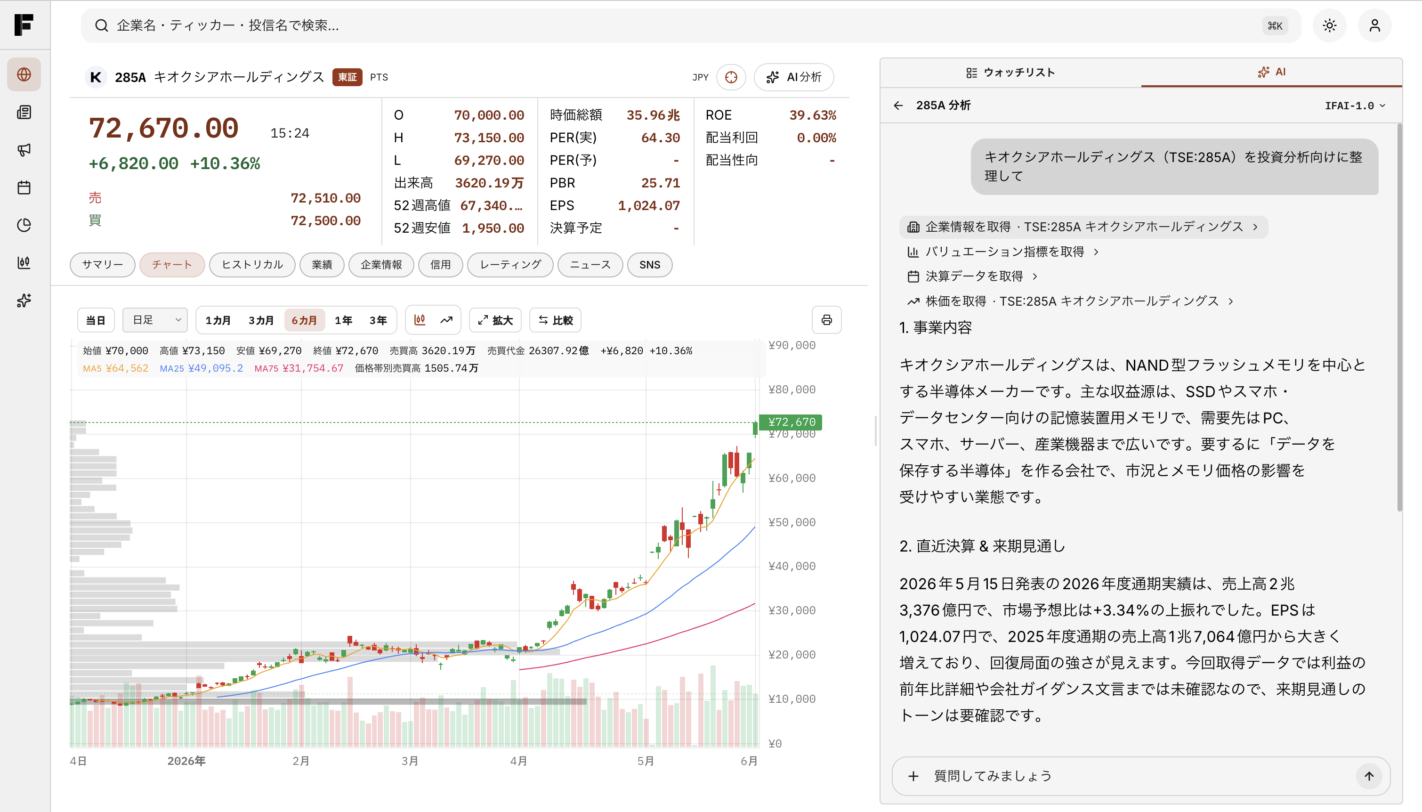The height and width of the screenshot is (812, 1422).
Task: Switch to the ウォッチリスト panel tab
Action: (1010, 73)
